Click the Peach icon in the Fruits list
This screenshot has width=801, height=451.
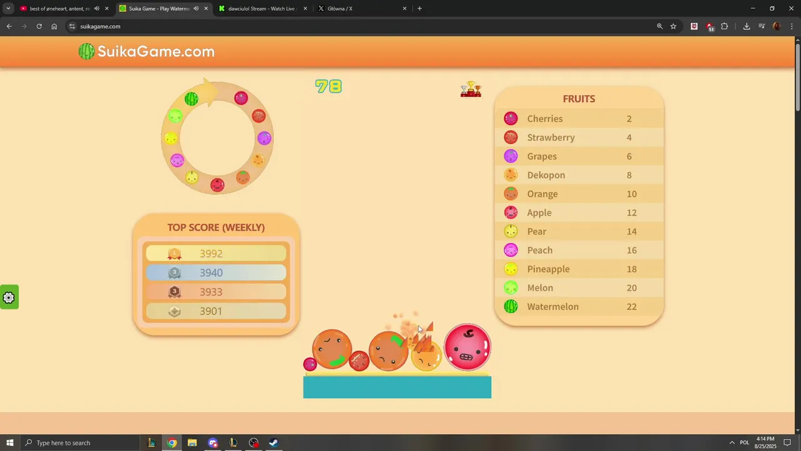pos(511,250)
